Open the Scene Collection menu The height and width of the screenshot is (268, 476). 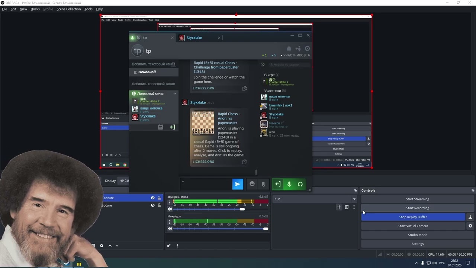(68, 9)
